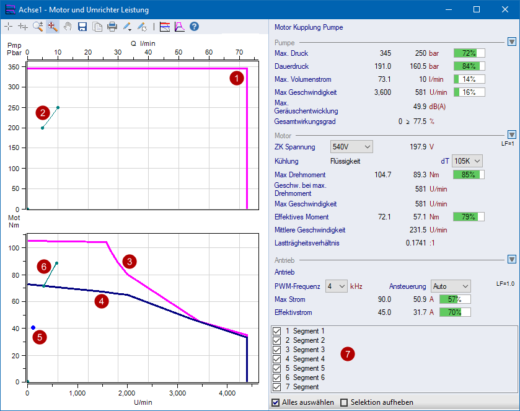The width and height of the screenshot is (520, 411).
Task: Click the pan hand tool
Action: [x=67, y=27]
